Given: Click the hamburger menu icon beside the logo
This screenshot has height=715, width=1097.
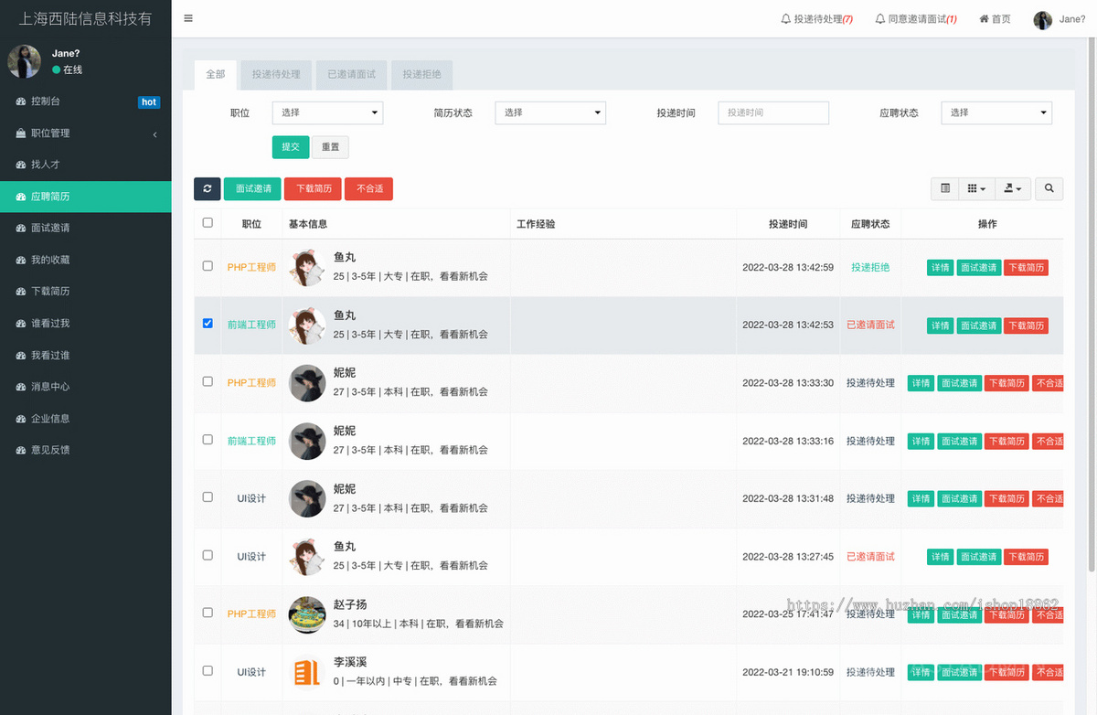Looking at the screenshot, I should pos(188,17).
